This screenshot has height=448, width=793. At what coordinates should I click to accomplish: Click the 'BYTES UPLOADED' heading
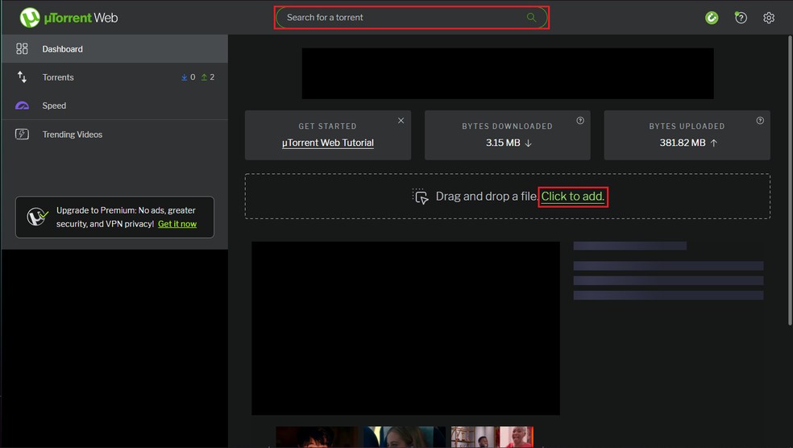[687, 126]
